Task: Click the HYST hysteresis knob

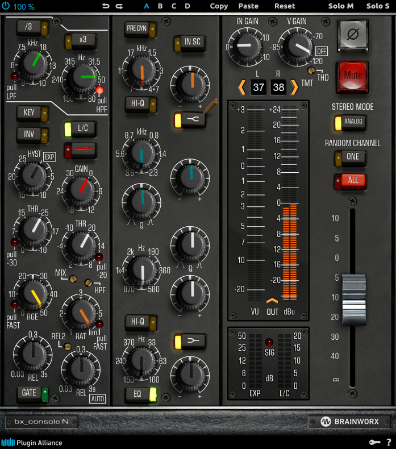Action: point(34,175)
